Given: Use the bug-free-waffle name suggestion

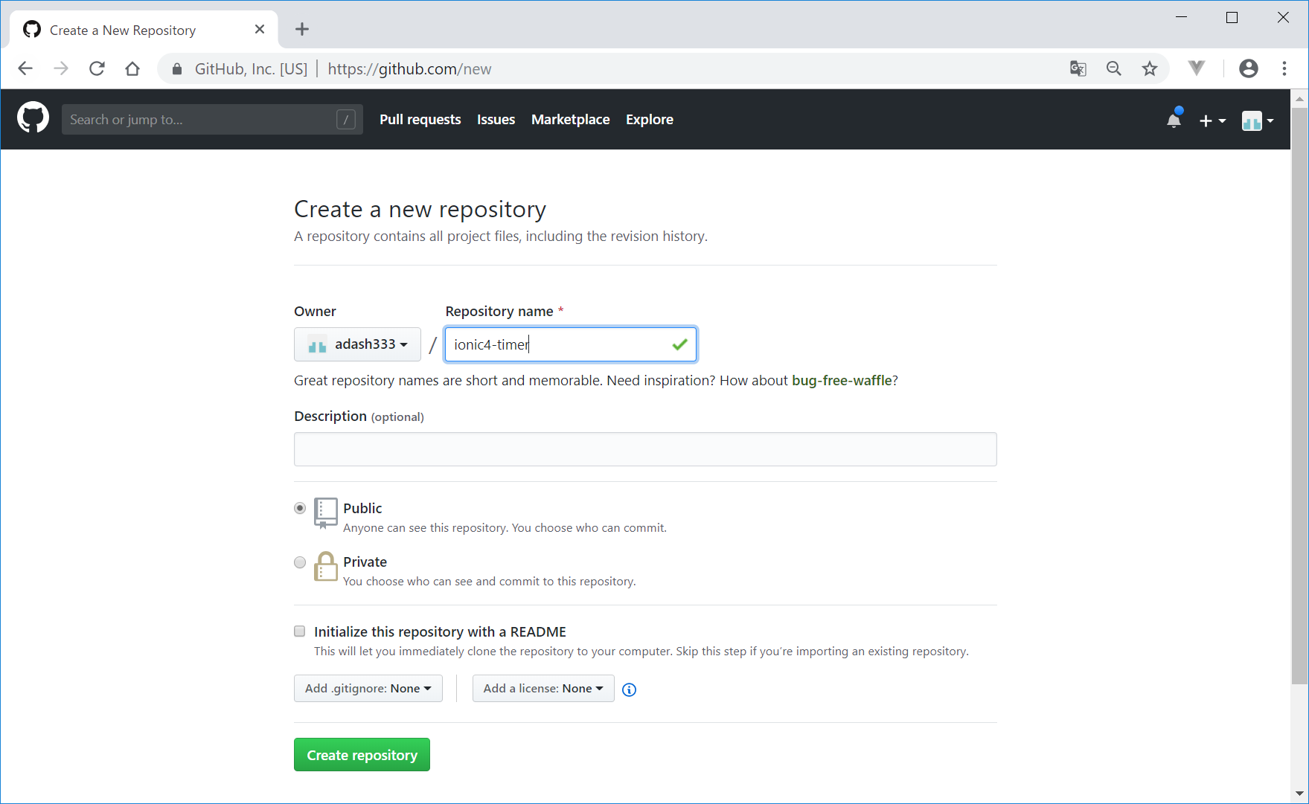Looking at the screenshot, I should coord(841,381).
